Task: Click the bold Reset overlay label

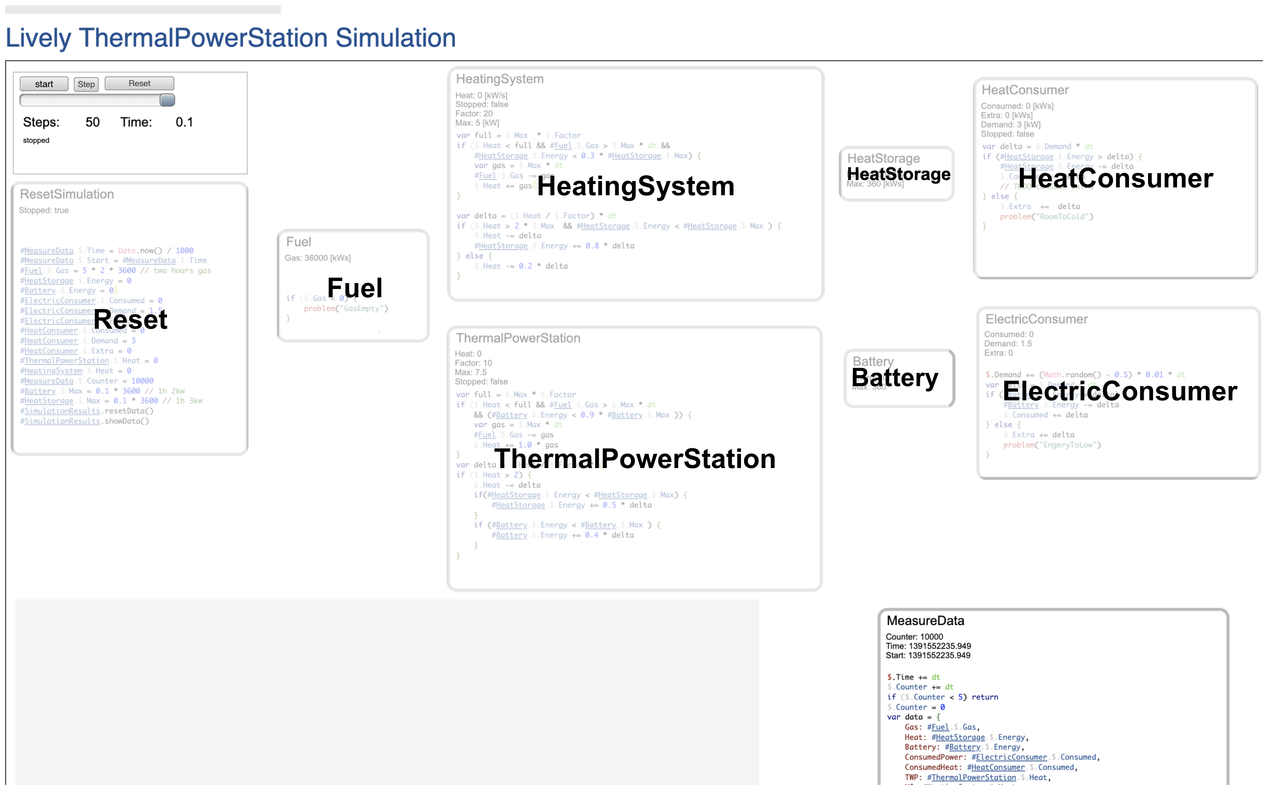Action: pos(131,320)
